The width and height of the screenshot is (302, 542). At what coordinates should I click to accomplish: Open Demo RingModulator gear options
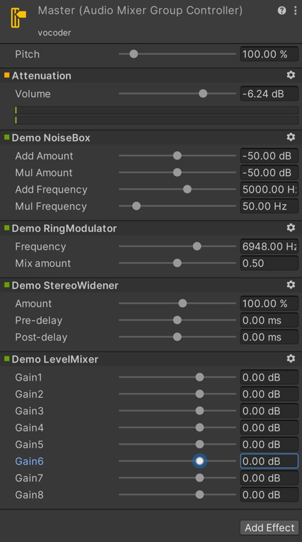[x=291, y=228]
